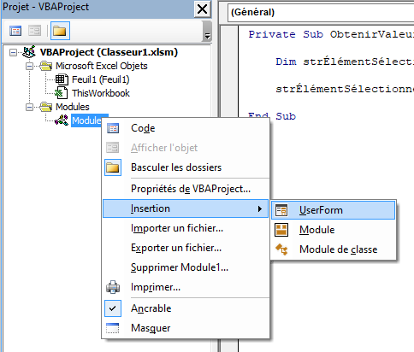Choose the Module de classe icon
This screenshot has height=352, width=414.
point(281,249)
